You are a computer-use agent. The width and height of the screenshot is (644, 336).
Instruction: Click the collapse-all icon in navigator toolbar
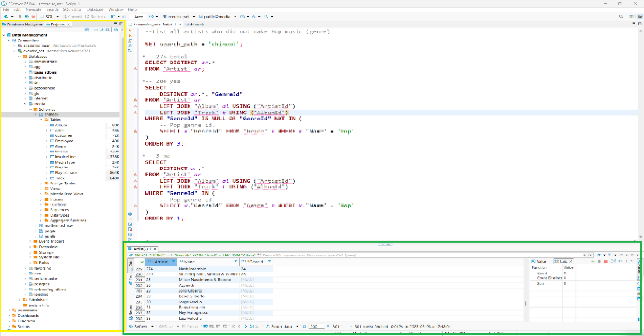[95, 30]
